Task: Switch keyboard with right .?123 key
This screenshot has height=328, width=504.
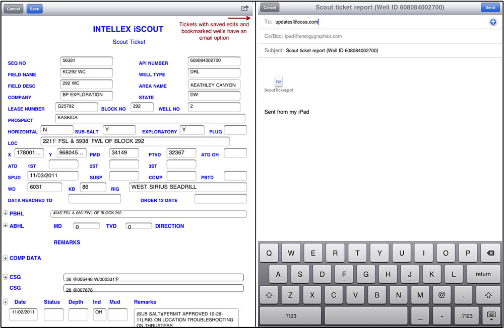Action: click(466, 316)
